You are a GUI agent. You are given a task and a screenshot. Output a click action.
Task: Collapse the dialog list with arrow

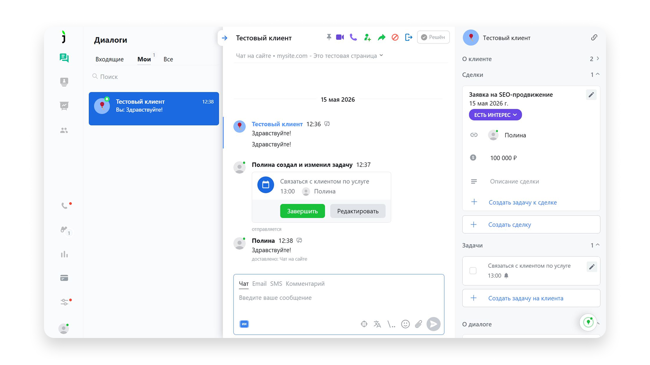point(224,38)
